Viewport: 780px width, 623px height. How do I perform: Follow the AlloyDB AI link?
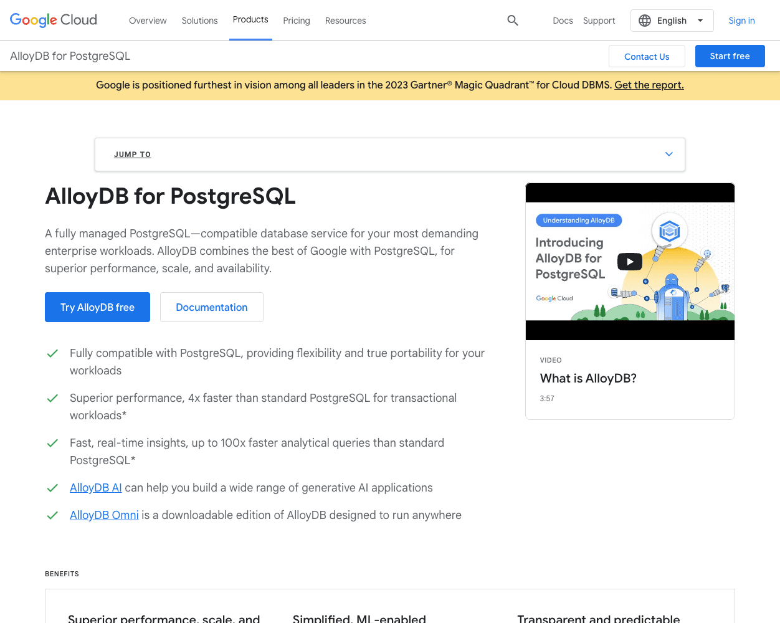tap(96, 488)
